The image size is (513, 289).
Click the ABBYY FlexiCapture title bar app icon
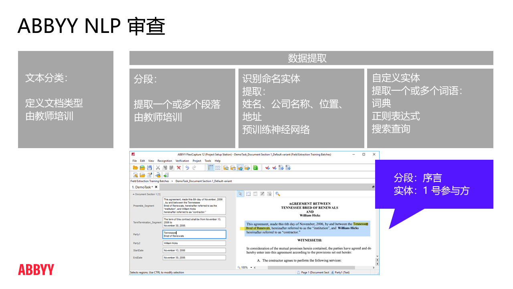pyautogui.click(x=133, y=155)
